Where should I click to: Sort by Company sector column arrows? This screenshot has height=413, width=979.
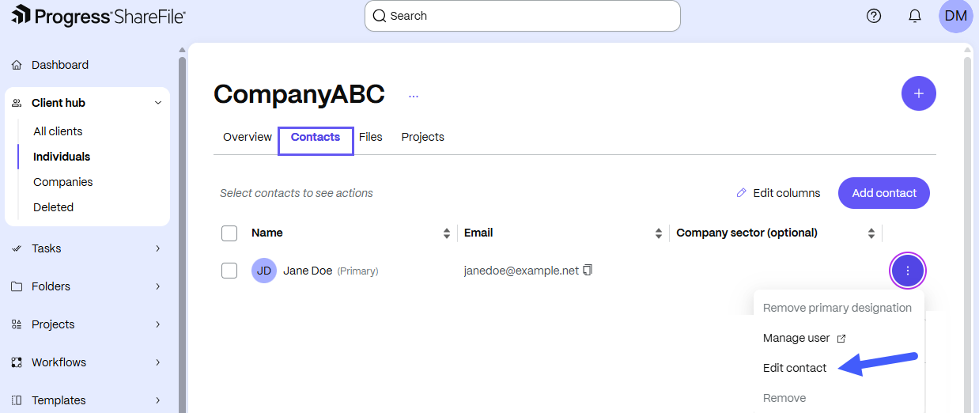[871, 233]
